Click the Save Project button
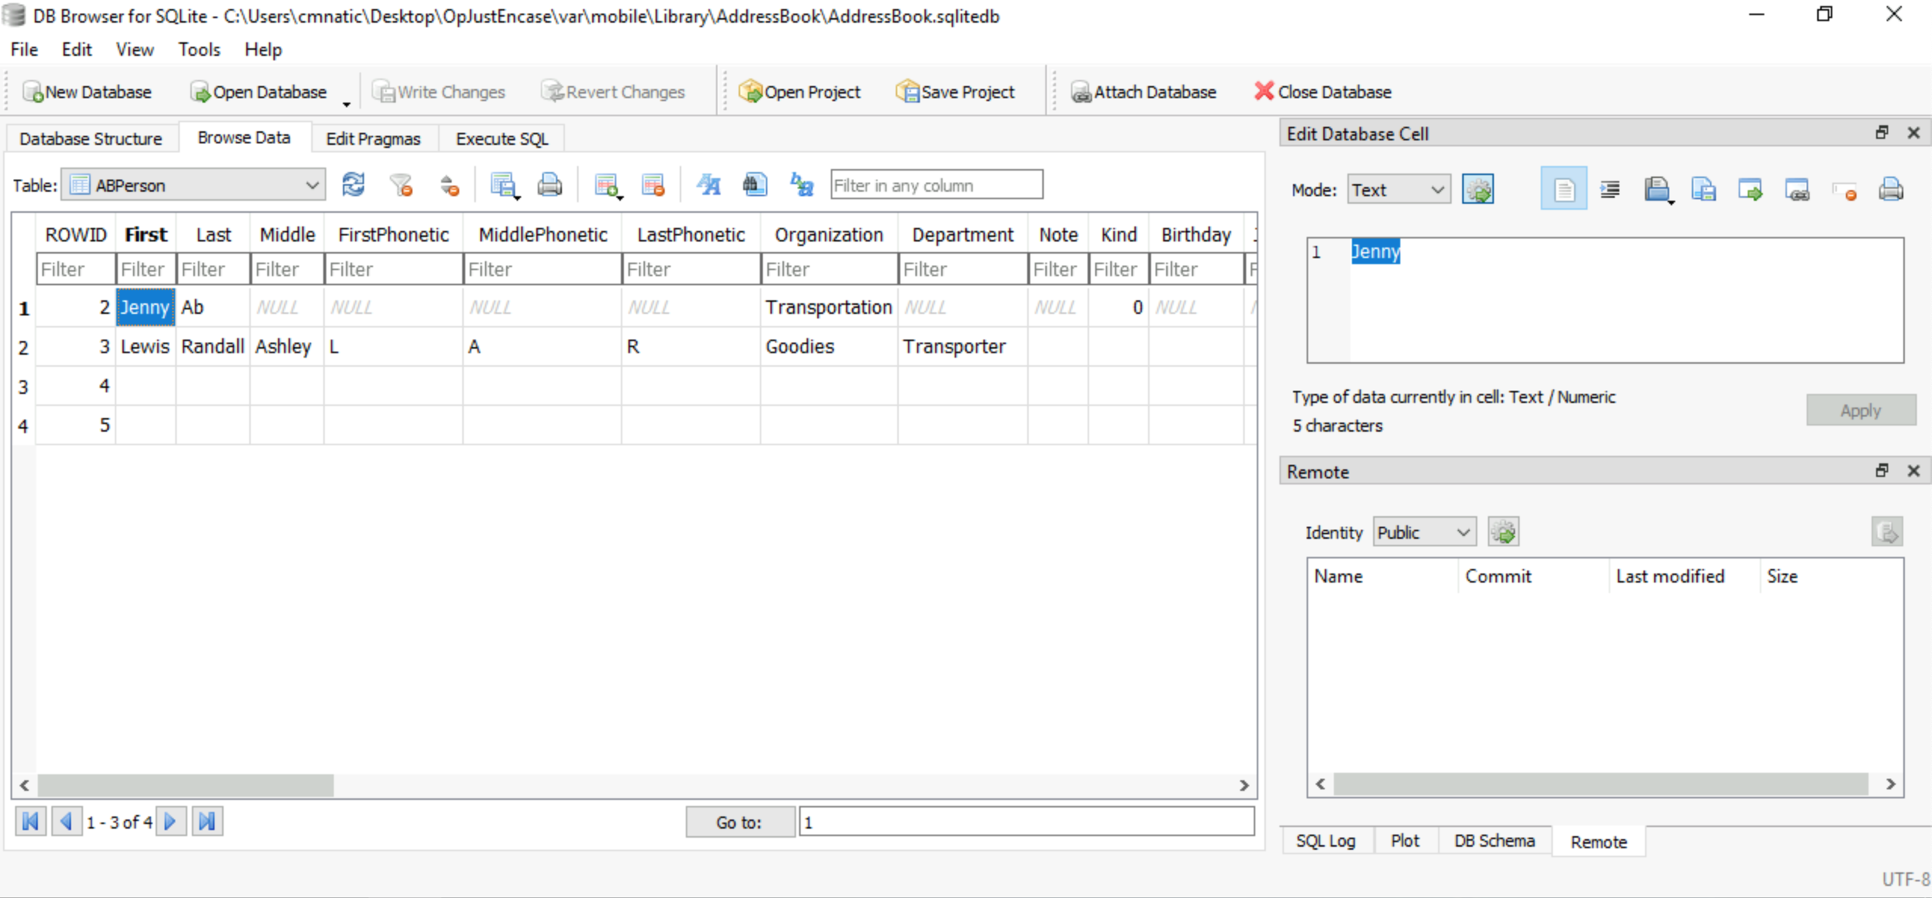Image resolution: width=1932 pixels, height=898 pixels. click(955, 92)
